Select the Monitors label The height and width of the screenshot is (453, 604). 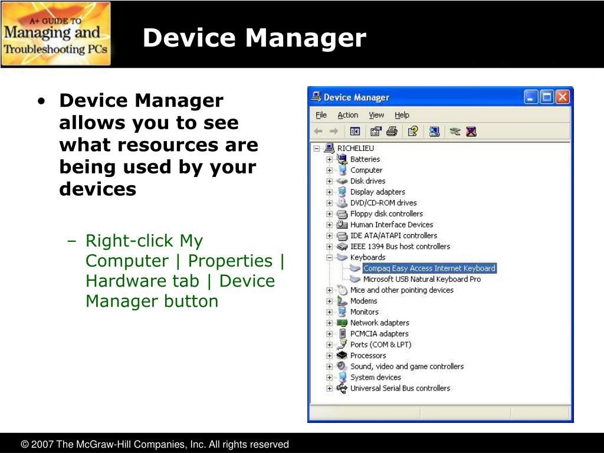[x=365, y=311]
